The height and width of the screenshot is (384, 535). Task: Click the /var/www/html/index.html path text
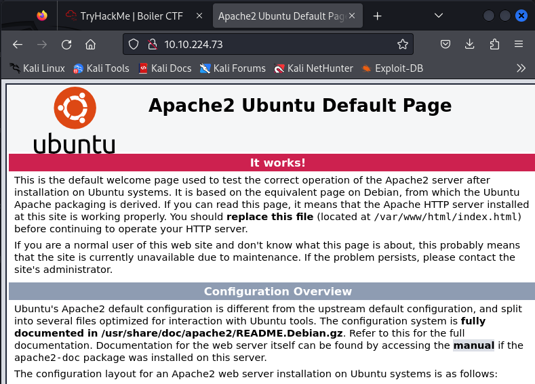pos(446,217)
